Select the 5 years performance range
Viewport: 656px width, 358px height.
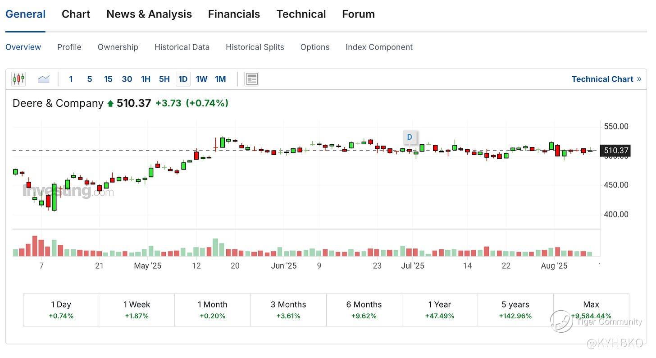click(515, 310)
